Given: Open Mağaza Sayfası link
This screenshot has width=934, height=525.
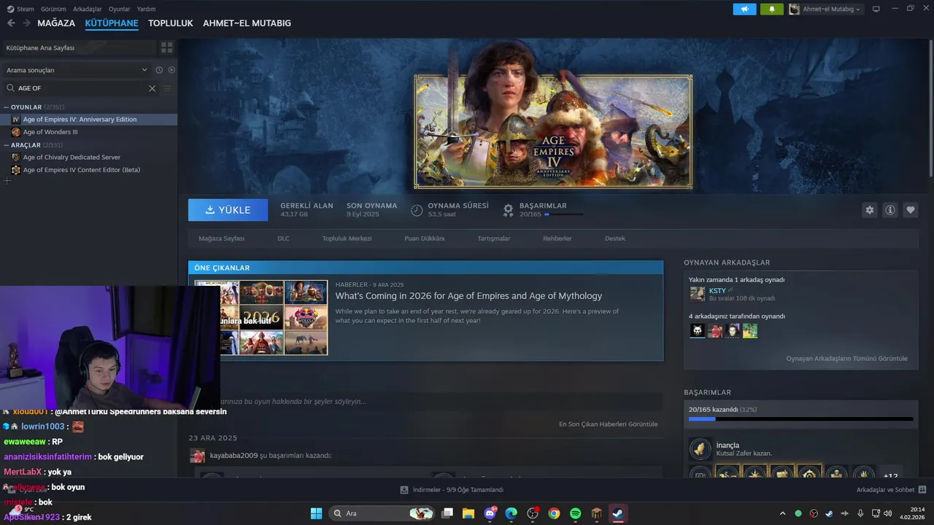Looking at the screenshot, I should click(221, 238).
